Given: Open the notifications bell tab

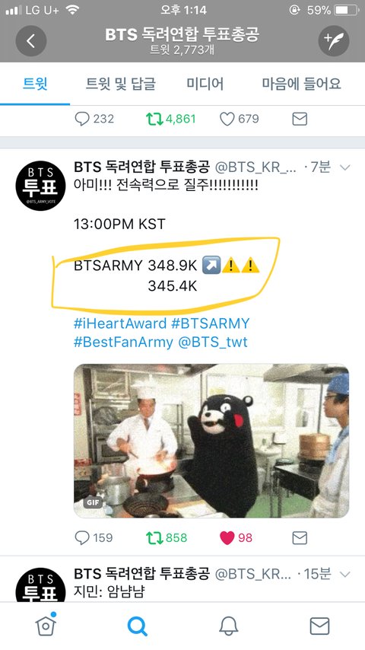Looking at the screenshot, I should tap(228, 626).
